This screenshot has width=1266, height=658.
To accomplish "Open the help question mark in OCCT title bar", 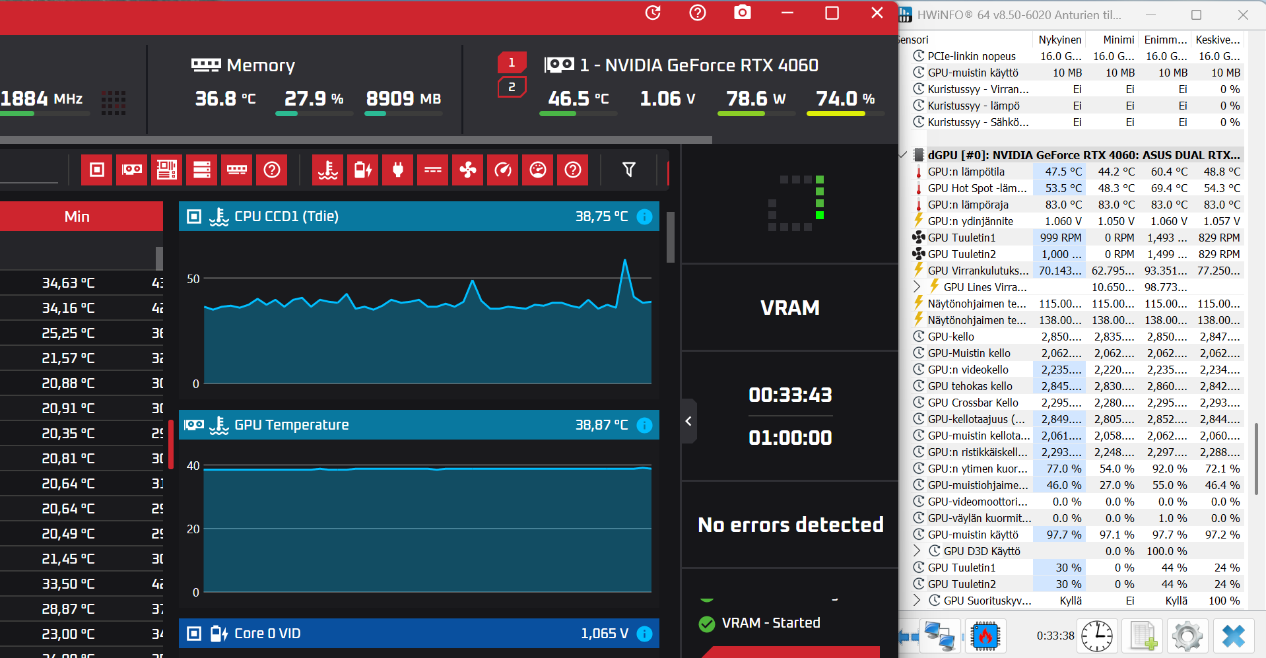I will pos(698,13).
